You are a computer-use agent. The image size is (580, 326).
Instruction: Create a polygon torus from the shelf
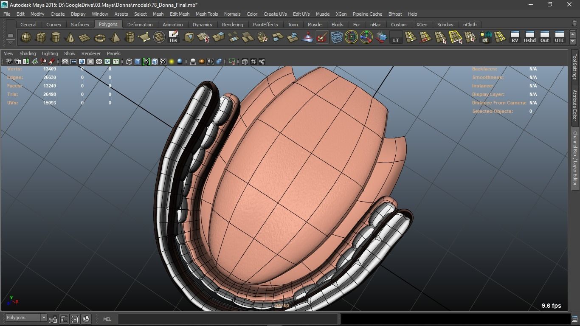pyautogui.click(x=100, y=37)
